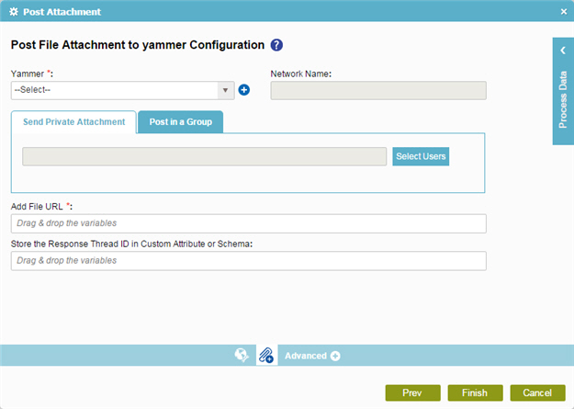Open the globe icon in the bottom bar
Viewport: 574px width, 409px height.
point(242,355)
